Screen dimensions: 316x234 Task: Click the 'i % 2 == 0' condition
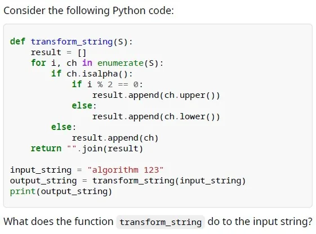click(x=113, y=84)
